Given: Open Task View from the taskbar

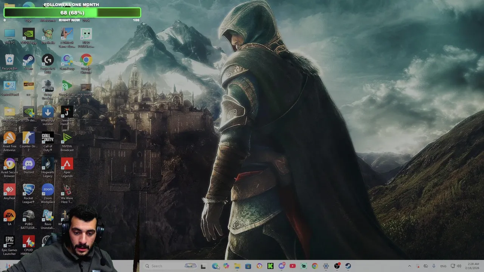Looking at the screenshot, I should [203, 266].
